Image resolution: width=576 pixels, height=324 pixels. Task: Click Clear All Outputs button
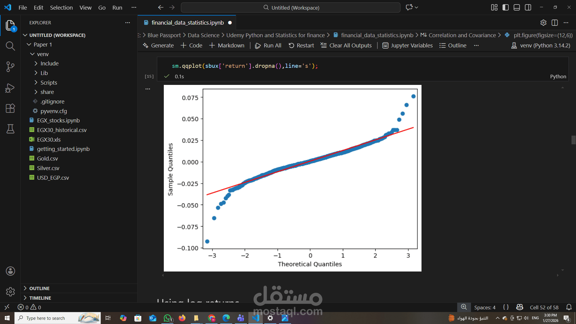346,46
